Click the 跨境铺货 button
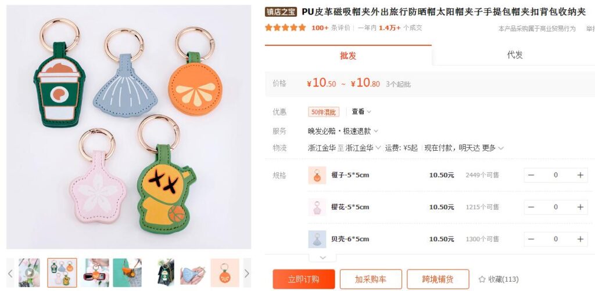This screenshot has width=595, height=291. [x=438, y=279]
